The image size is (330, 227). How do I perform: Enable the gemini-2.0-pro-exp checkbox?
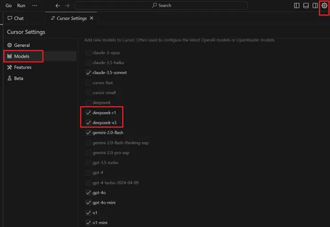tap(88, 153)
